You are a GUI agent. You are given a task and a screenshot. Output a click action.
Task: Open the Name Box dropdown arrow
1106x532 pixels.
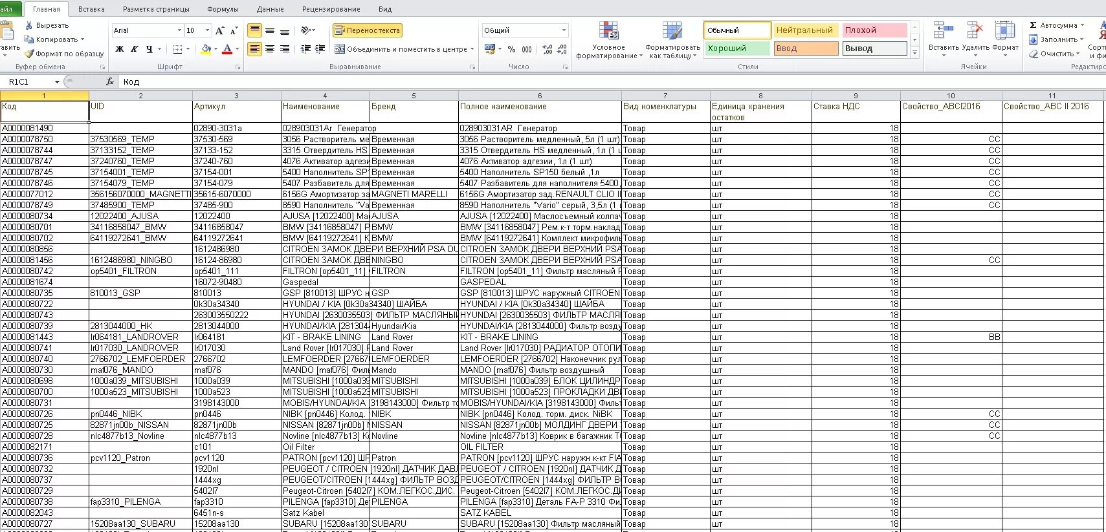57,82
